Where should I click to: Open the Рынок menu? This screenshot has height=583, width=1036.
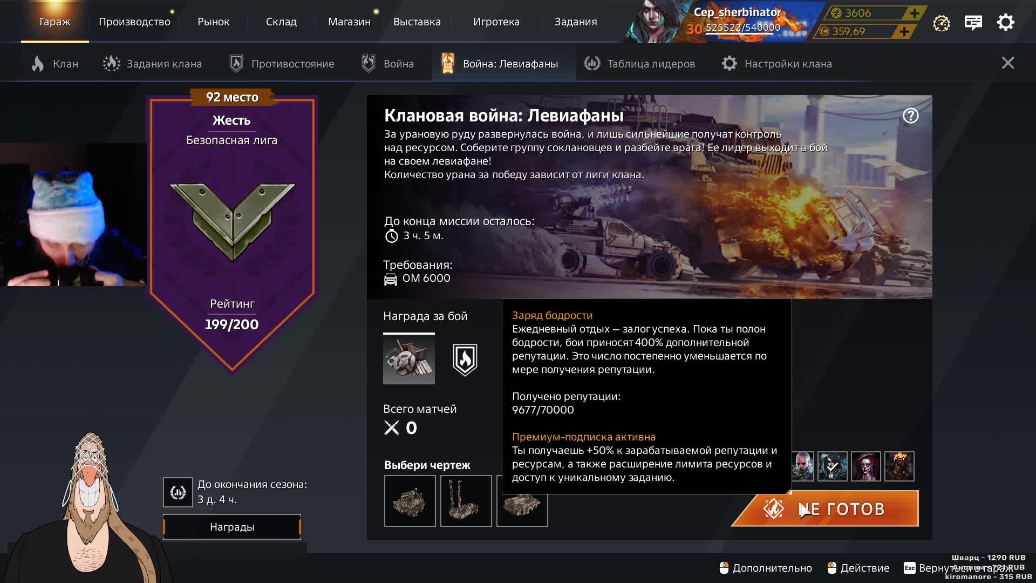pos(213,22)
